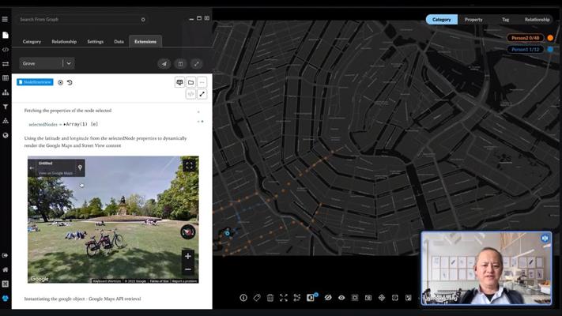
Task: Zoom in on the Street View with plus
Action: pos(188,256)
